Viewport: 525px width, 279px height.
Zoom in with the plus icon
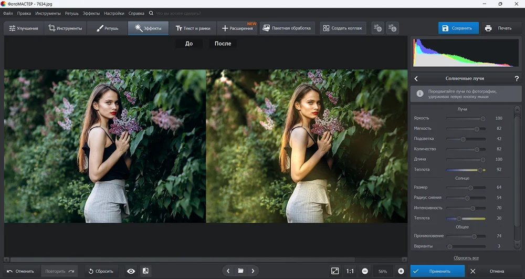click(401, 271)
